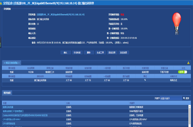Viewport: 193px width, 127px height.
Task: Expand the side panel handle on left edge
Action: tap(0, 42)
